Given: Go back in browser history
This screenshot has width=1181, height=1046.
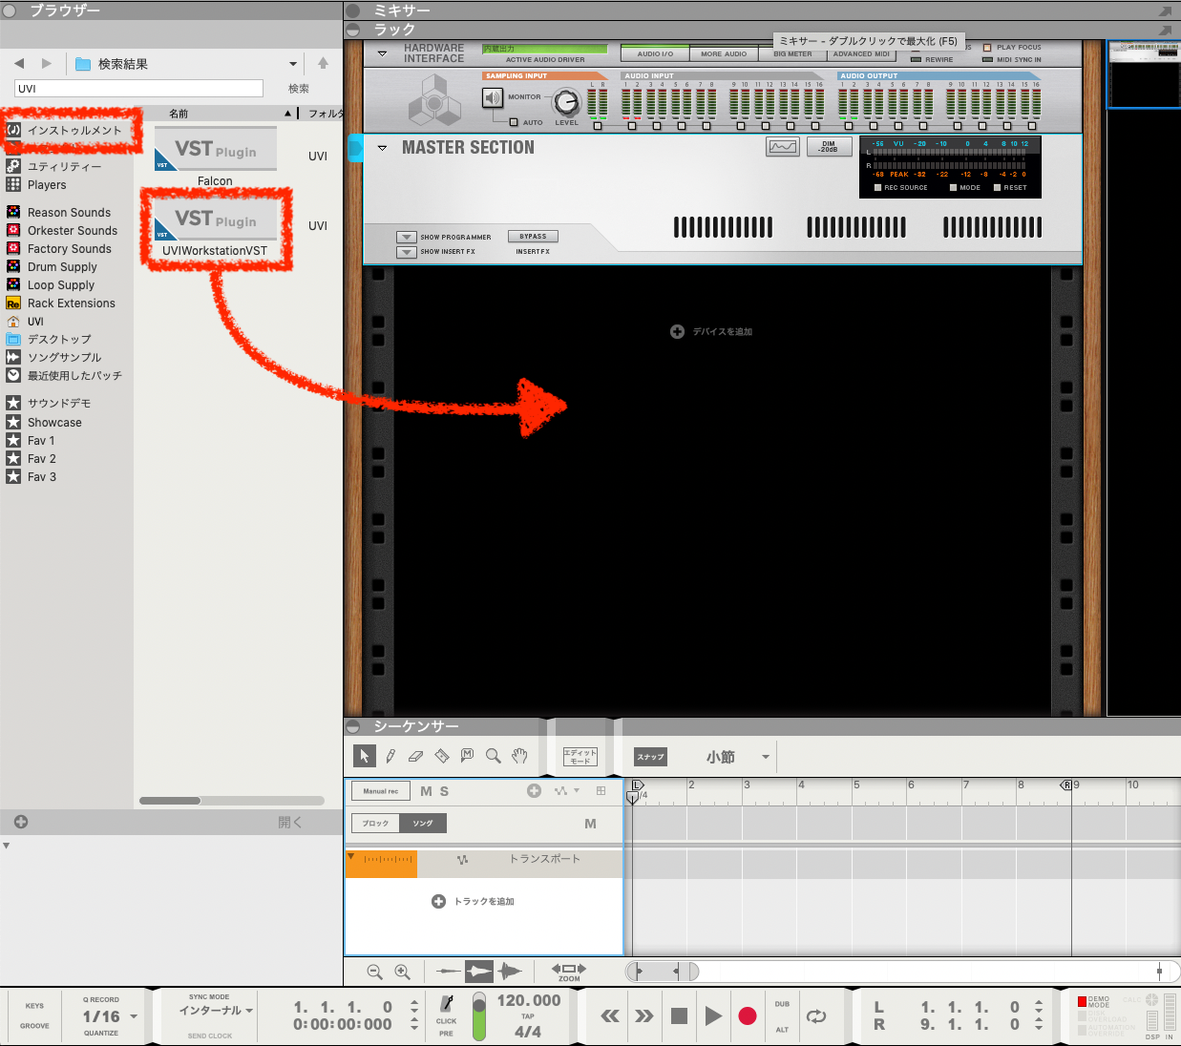Looking at the screenshot, I should pos(19,64).
